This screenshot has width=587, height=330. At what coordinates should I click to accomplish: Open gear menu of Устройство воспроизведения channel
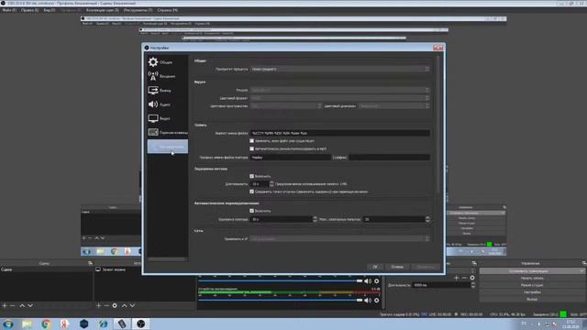click(x=377, y=300)
